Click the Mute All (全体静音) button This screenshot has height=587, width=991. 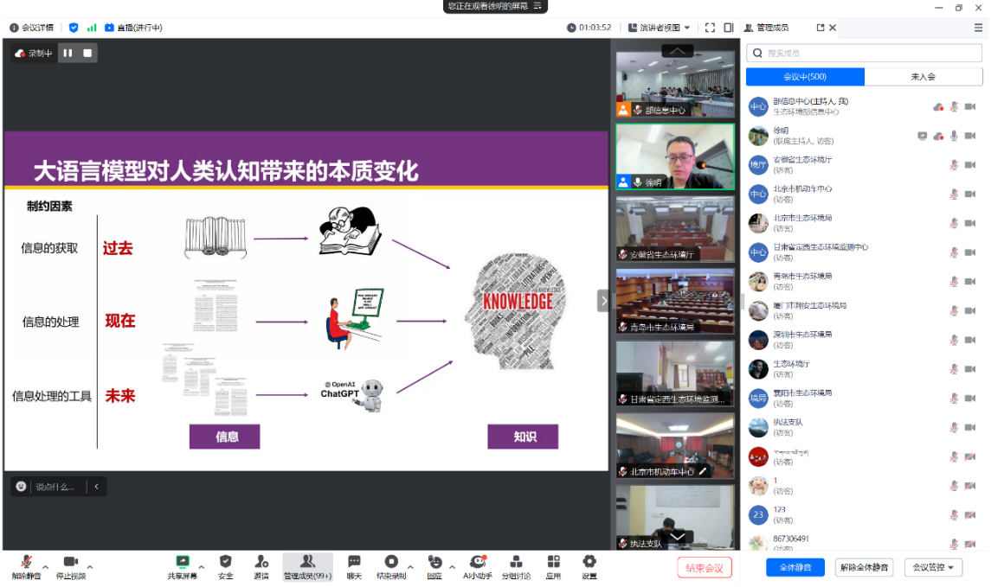click(795, 568)
